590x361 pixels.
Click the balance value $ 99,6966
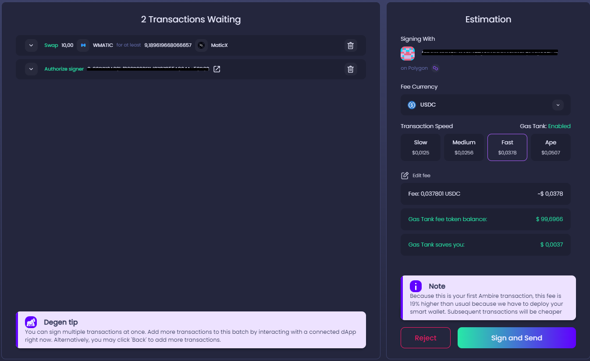[x=549, y=219]
